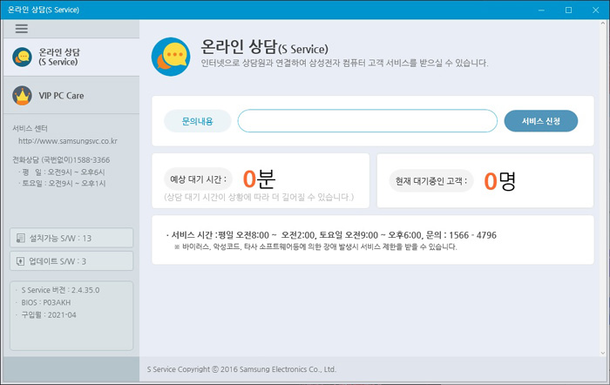Click the 서비스 신청 button
This screenshot has width=610, height=385.
pos(541,121)
